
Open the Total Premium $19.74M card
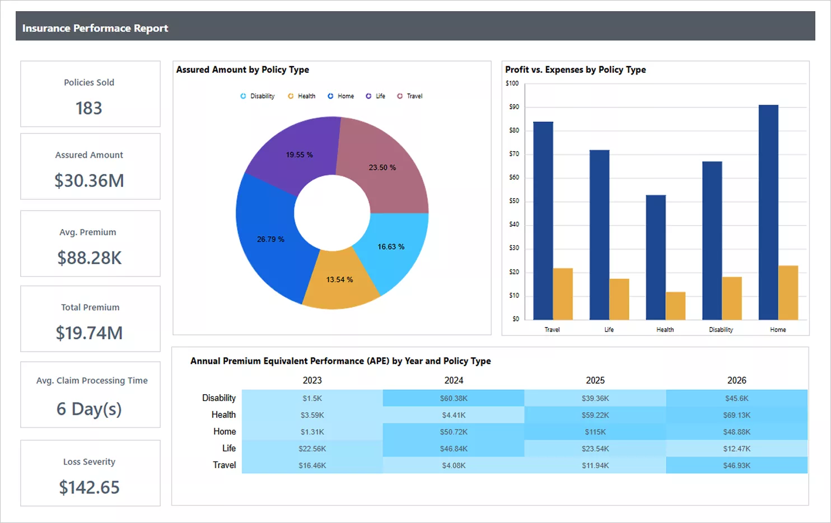pyautogui.click(x=90, y=319)
